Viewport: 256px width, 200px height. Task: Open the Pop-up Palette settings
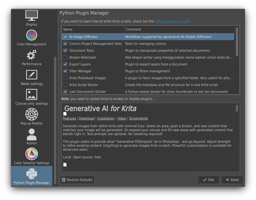31,117
